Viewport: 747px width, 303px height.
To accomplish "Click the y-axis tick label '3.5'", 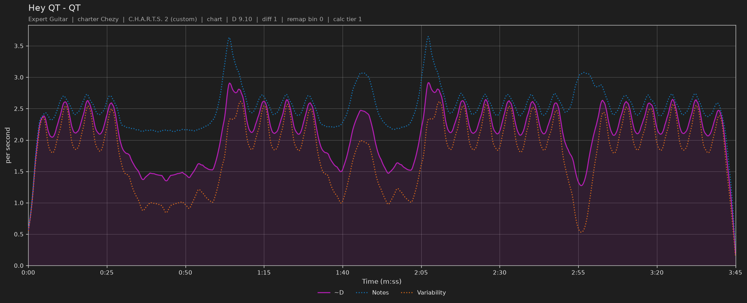I will 19,46.
